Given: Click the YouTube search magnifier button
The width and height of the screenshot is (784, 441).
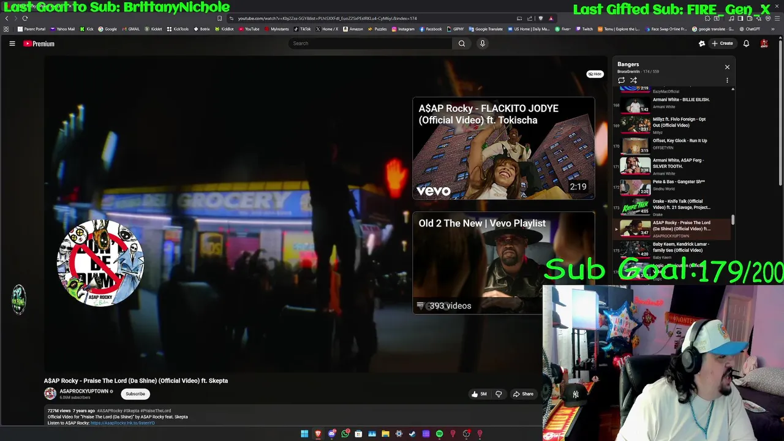Looking at the screenshot, I should [462, 43].
